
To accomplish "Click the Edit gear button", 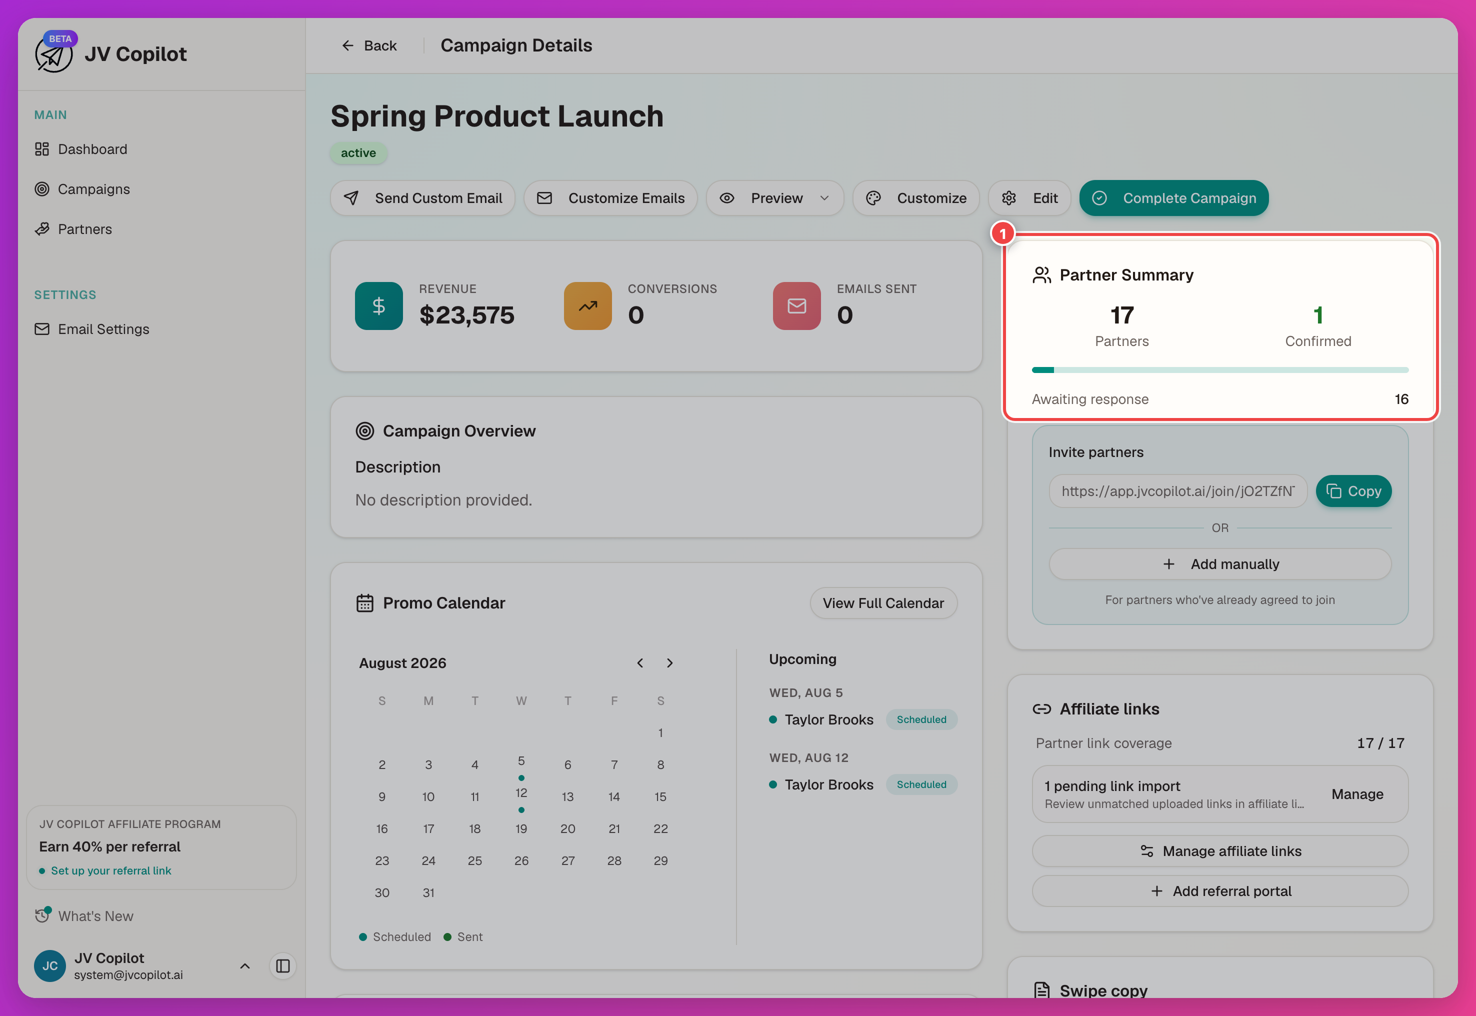I will coord(1029,198).
